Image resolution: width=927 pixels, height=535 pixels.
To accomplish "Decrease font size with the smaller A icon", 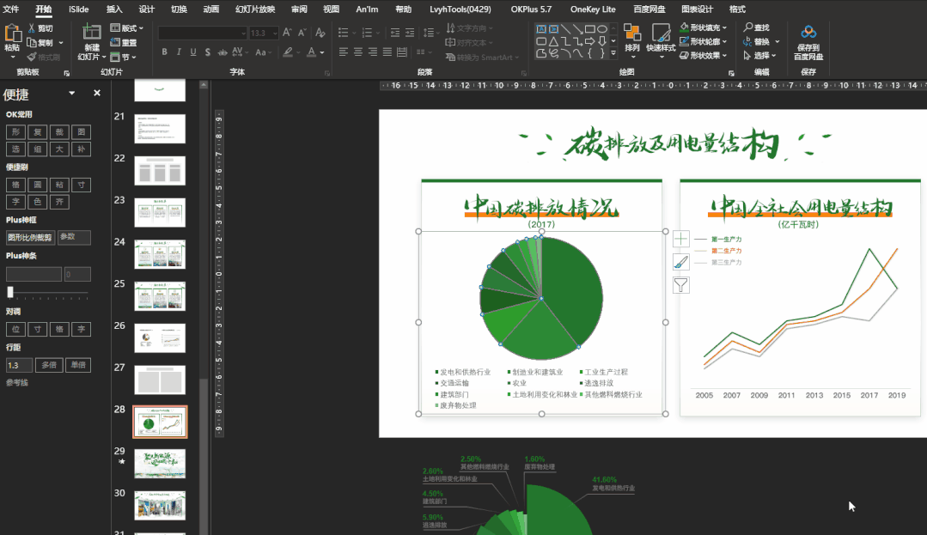I will (x=302, y=33).
